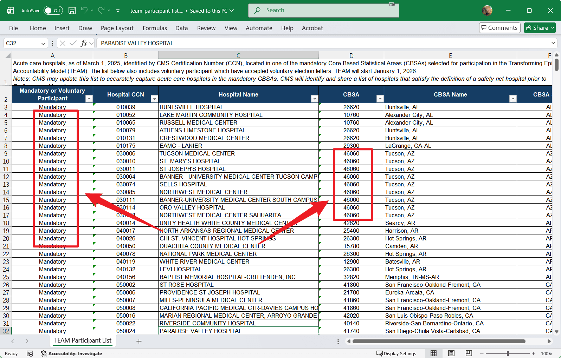Open the Undo history dropdown arrow
Viewport: 561px width, 358px height.
tap(92, 11)
